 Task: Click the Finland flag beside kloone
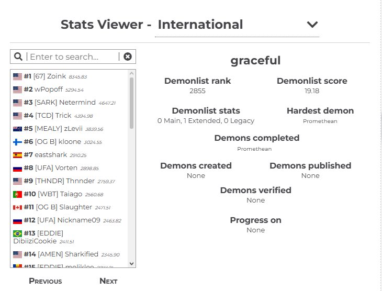pyautogui.click(x=17, y=142)
